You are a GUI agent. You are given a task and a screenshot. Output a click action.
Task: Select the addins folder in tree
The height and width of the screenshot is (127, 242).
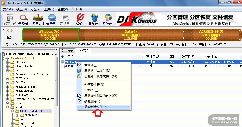[25, 119]
